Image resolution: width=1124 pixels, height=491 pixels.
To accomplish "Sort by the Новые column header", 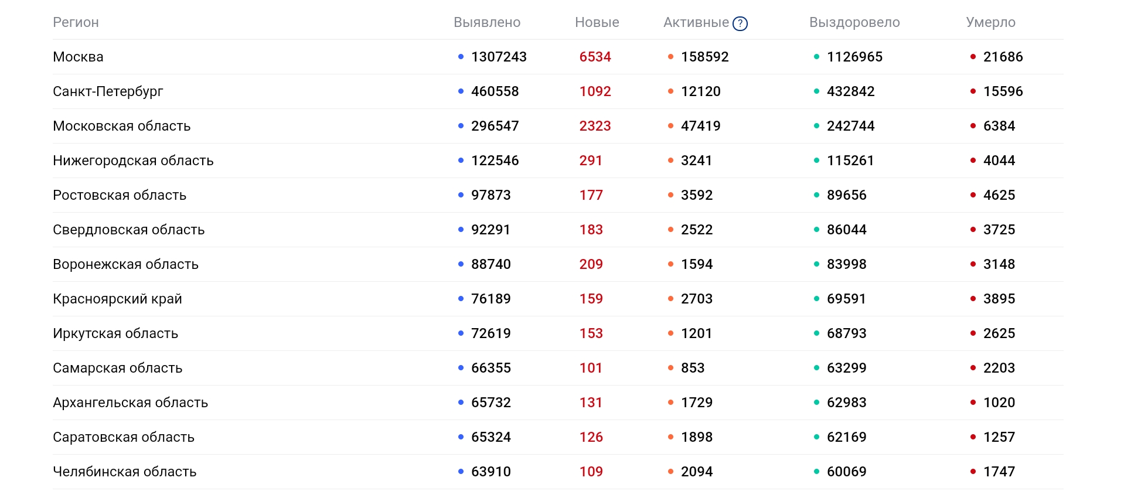I will coord(597,22).
